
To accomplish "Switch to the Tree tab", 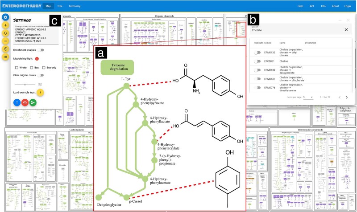I will (60, 6).
